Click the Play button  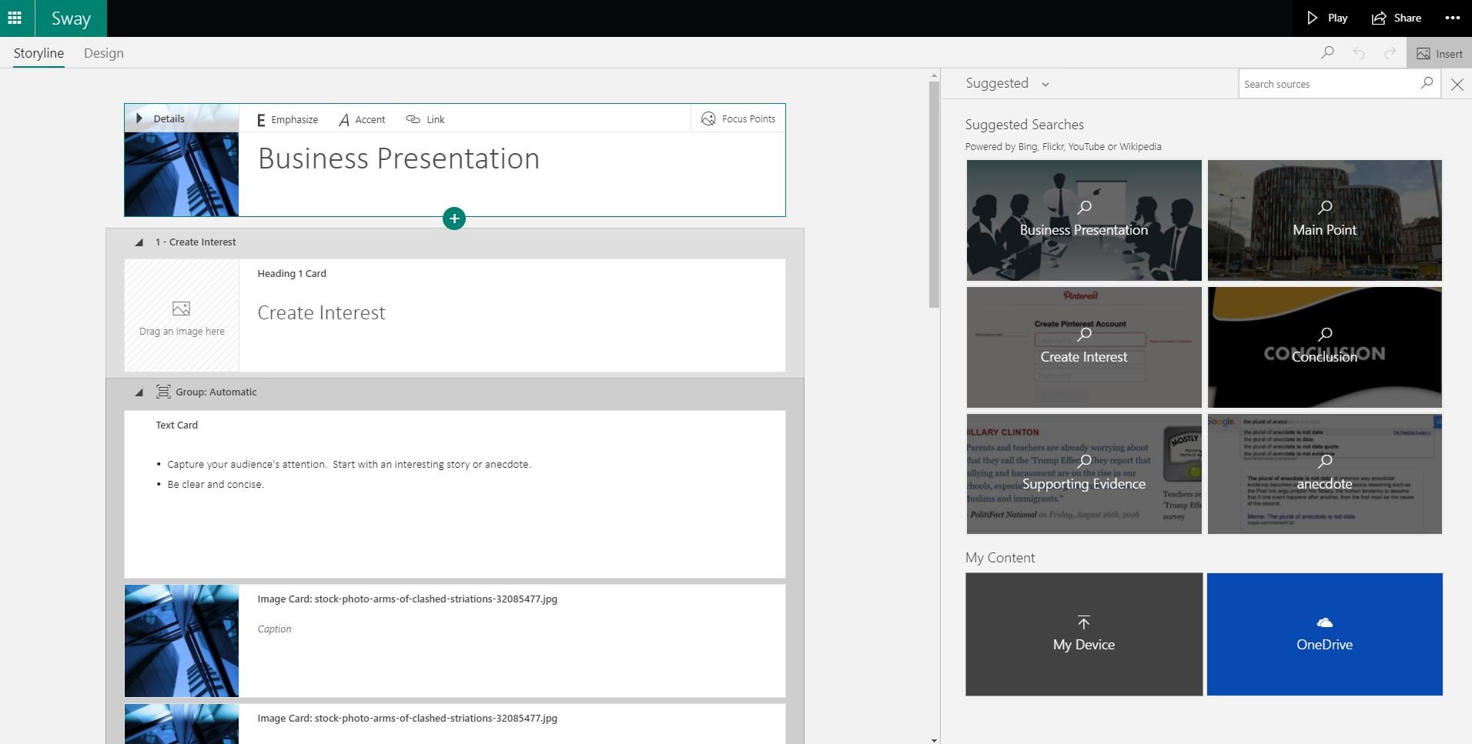point(1326,17)
